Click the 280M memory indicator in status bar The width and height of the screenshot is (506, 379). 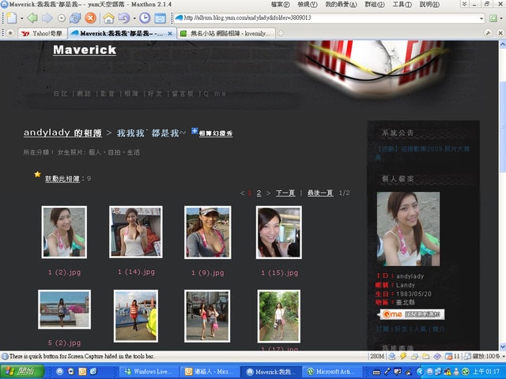pyautogui.click(x=377, y=356)
